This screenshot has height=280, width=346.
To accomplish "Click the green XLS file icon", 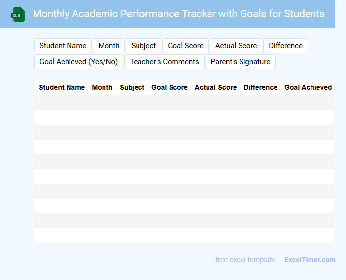I will pos(18,14).
